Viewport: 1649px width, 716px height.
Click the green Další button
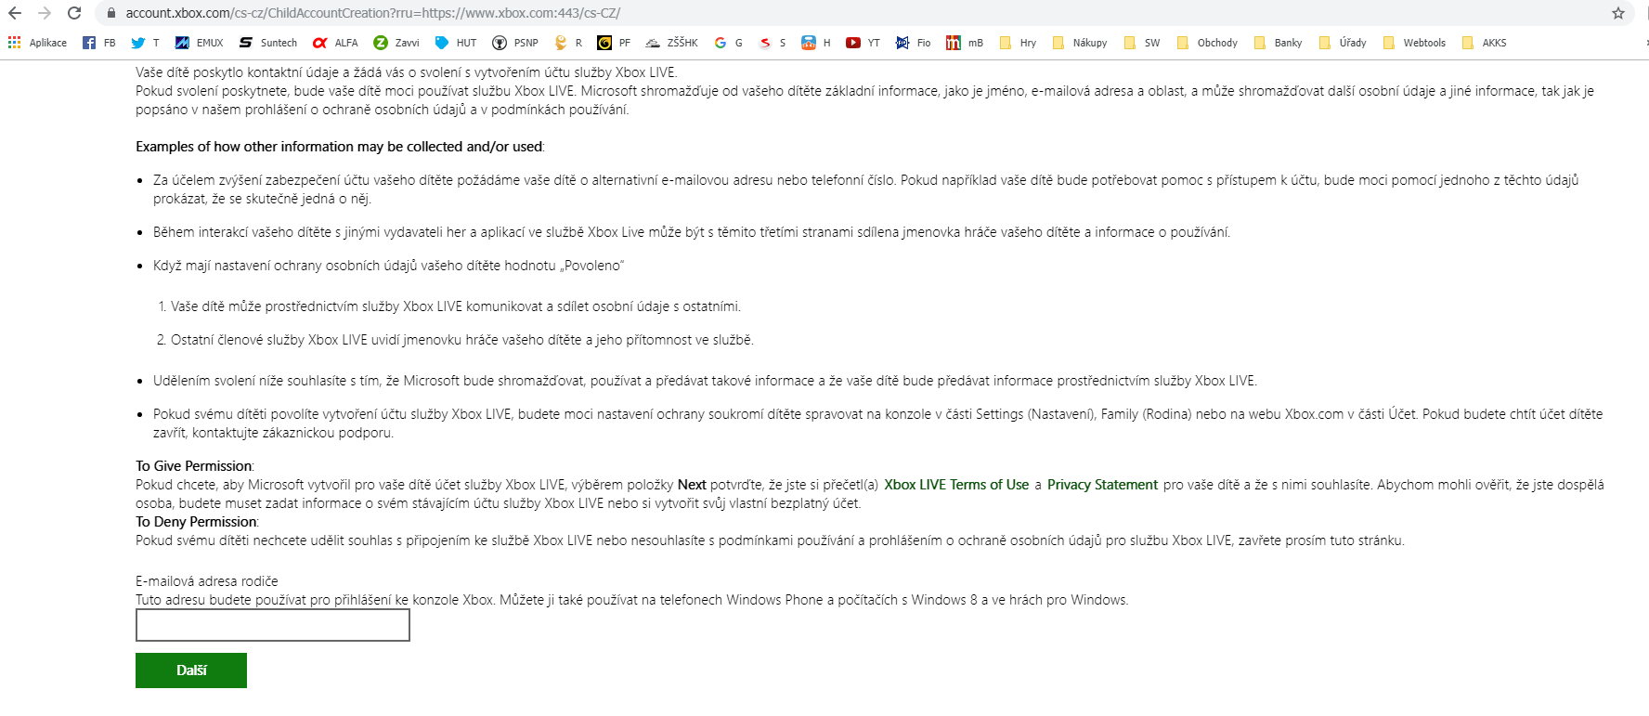(x=191, y=670)
